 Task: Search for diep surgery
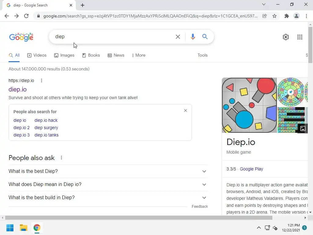click(46, 128)
